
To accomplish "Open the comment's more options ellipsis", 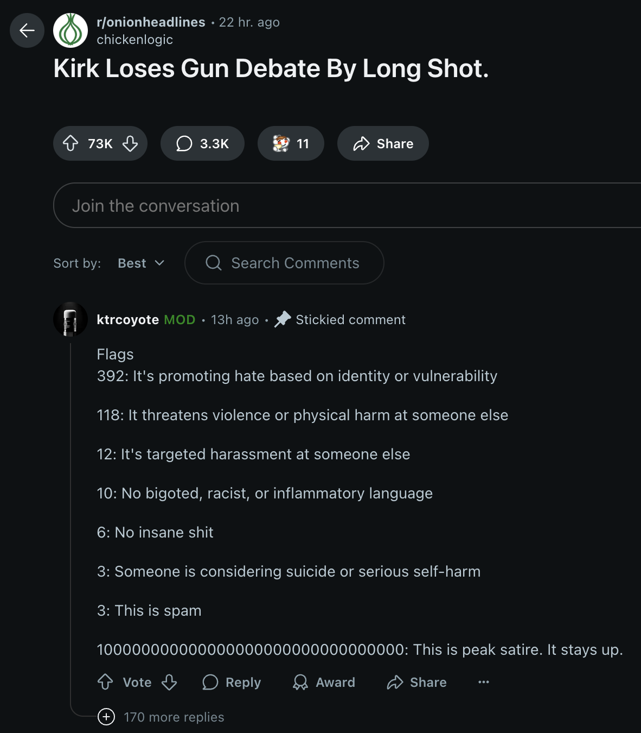I will coord(484,682).
